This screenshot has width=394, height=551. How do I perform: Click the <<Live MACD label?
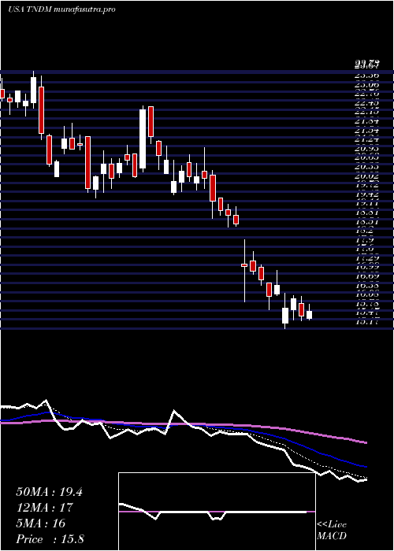tap(332, 531)
